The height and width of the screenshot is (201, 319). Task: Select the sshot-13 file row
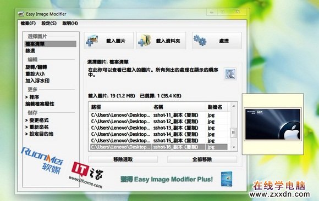coord(158,128)
